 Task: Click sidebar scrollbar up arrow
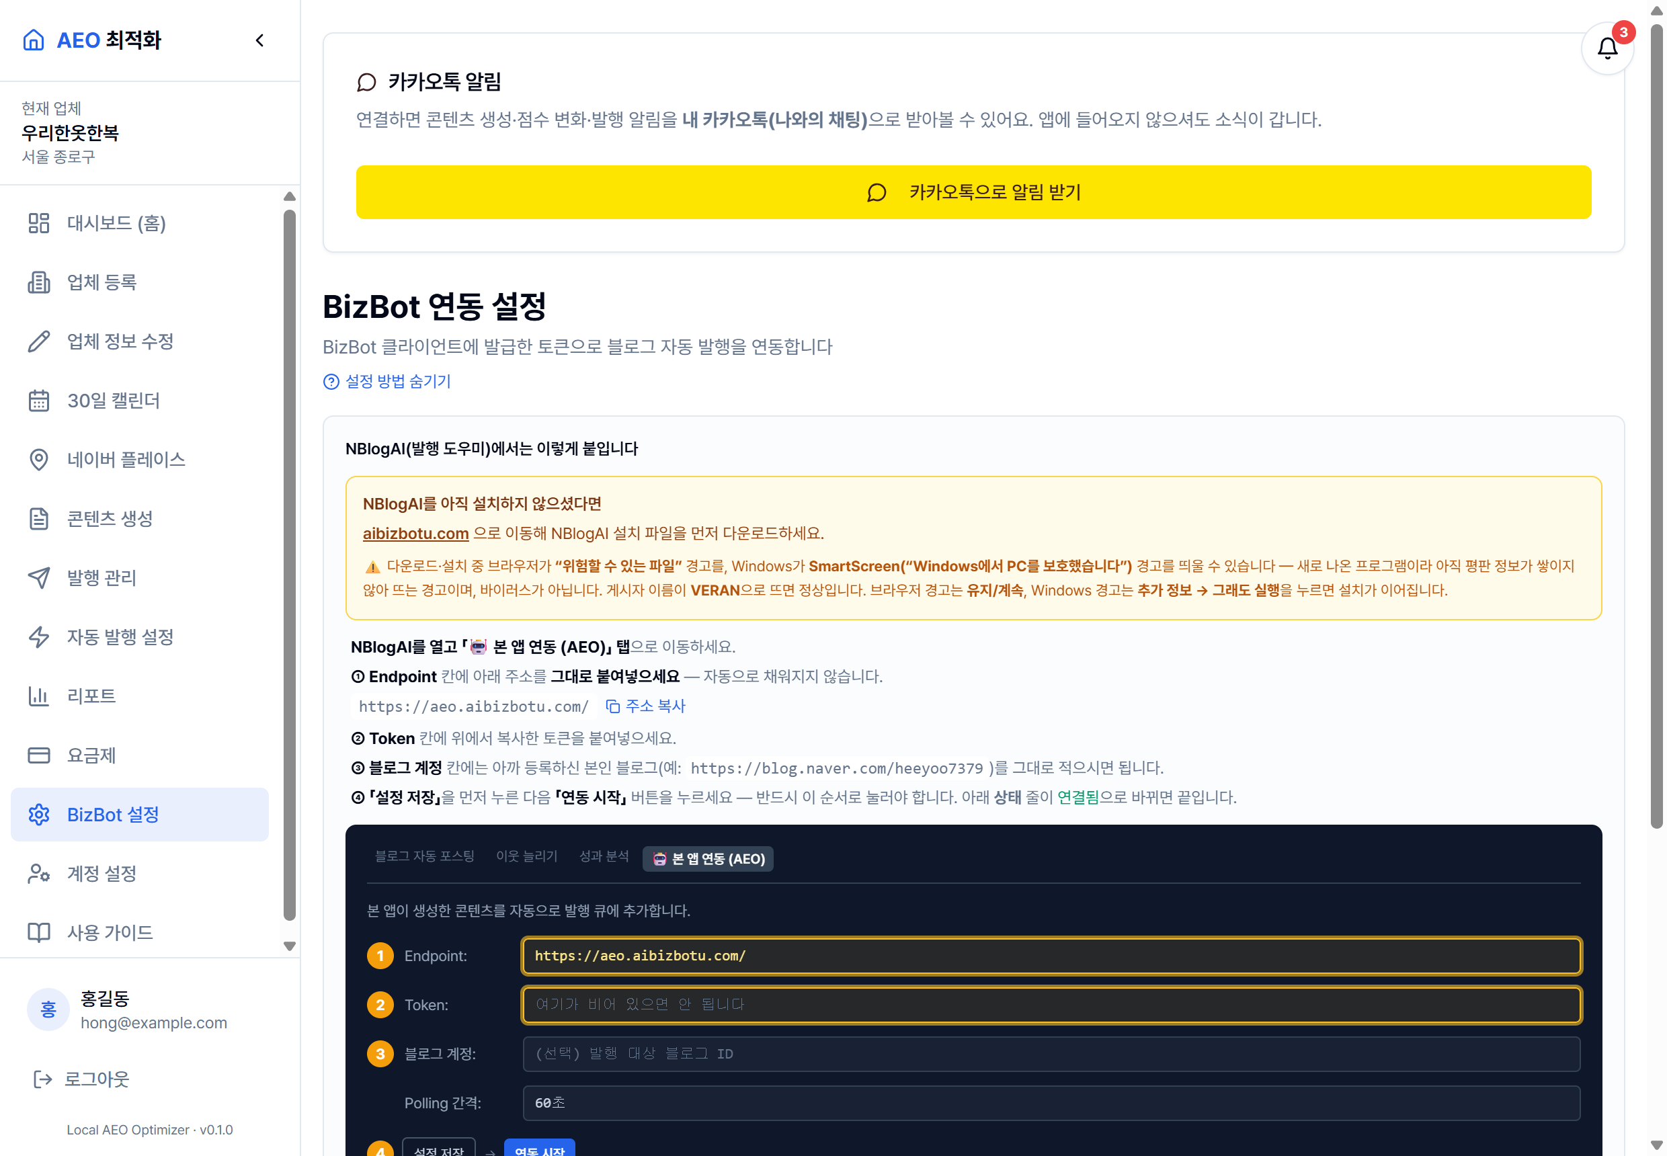[290, 197]
